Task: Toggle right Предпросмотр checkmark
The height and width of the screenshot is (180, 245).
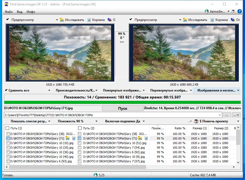Action: (x=131, y=20)
